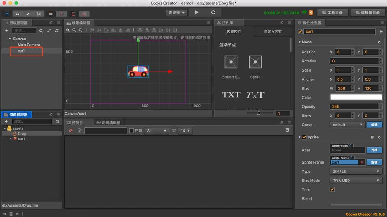This screenshot has width=387, height=217.
Task: Click add asset plus in assets panel
Action: click(x=7, y=122)
